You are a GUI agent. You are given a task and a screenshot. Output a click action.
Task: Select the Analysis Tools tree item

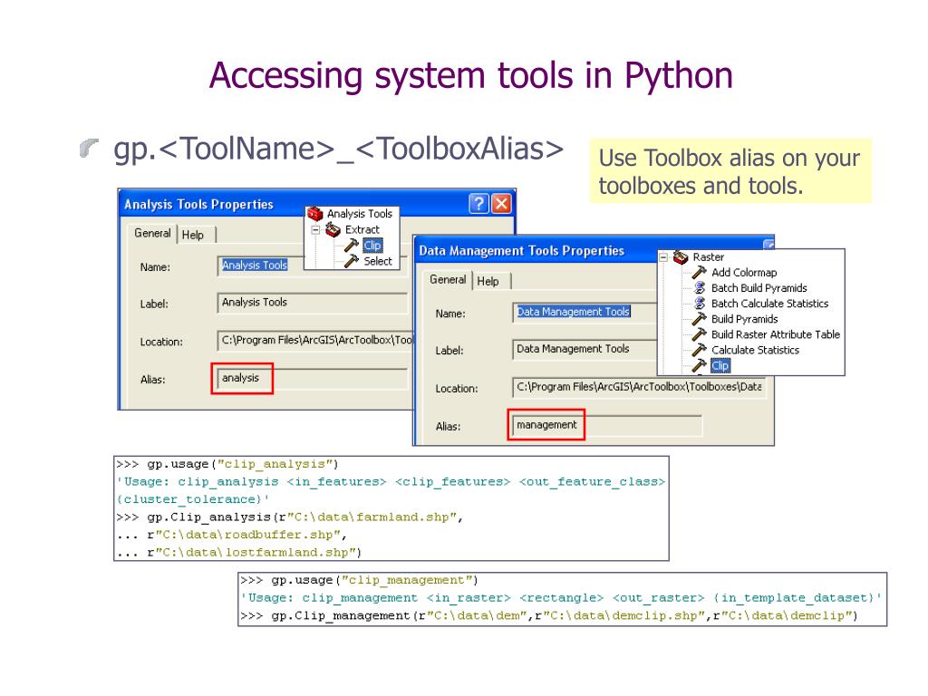[x=359, y=214]
